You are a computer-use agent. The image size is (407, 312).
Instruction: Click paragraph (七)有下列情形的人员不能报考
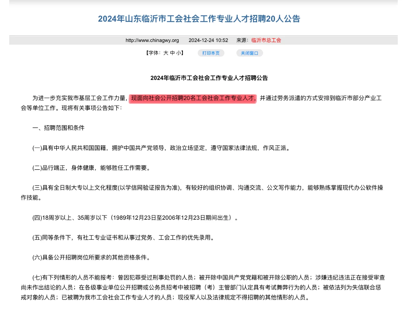pyautogui.click(x=203, y=288)
